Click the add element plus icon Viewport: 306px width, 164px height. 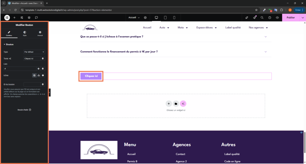point(14,18)
